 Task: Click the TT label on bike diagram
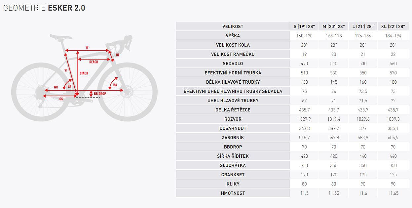[87, 48]
